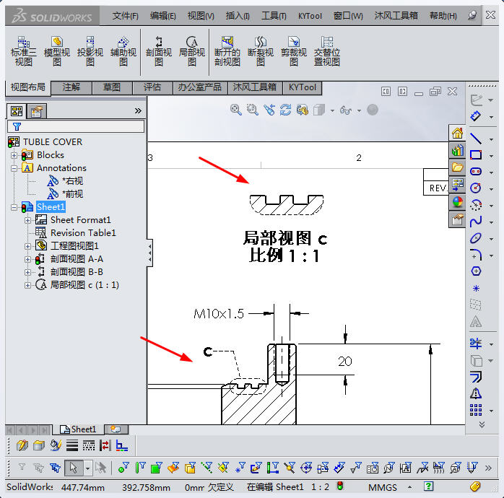Click the 投影视图 (Projected View) icon

pos(90,51)
